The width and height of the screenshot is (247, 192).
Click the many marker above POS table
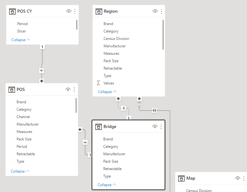(x=41, y=81)
